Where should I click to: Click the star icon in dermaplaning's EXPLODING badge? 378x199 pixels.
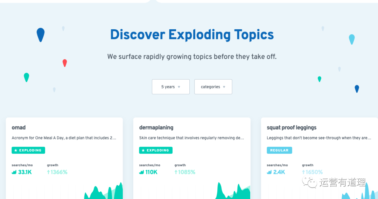[x=143, y=150]
